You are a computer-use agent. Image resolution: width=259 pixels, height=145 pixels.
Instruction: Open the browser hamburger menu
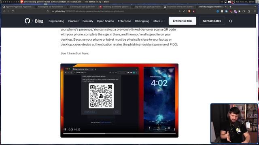255,11
